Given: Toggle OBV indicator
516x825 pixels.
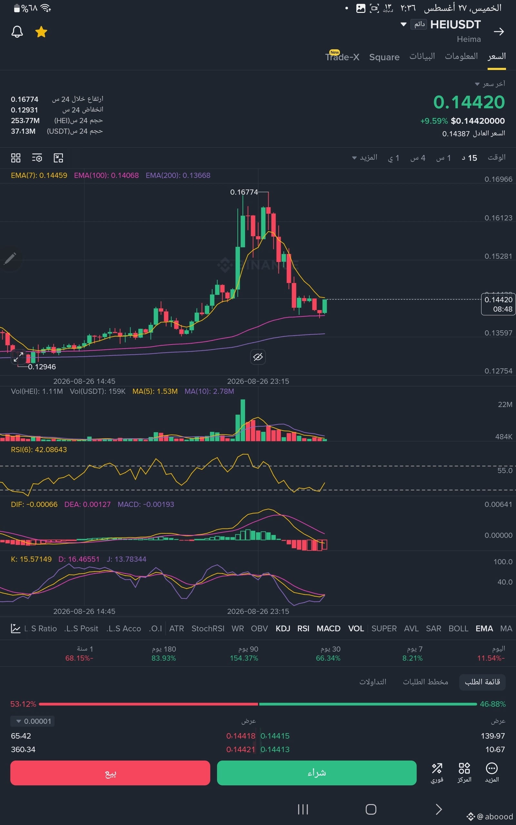Looking at the screenshot, I should pyautogui.click(x=259, y=628).
